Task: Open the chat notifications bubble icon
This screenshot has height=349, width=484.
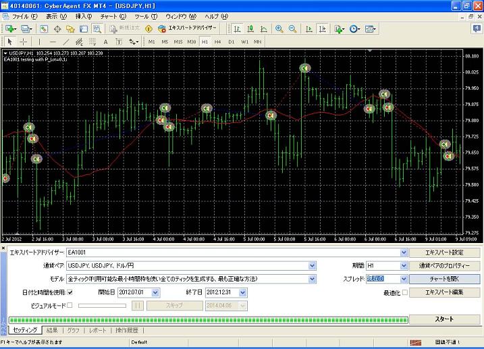Action: [477, 29]
